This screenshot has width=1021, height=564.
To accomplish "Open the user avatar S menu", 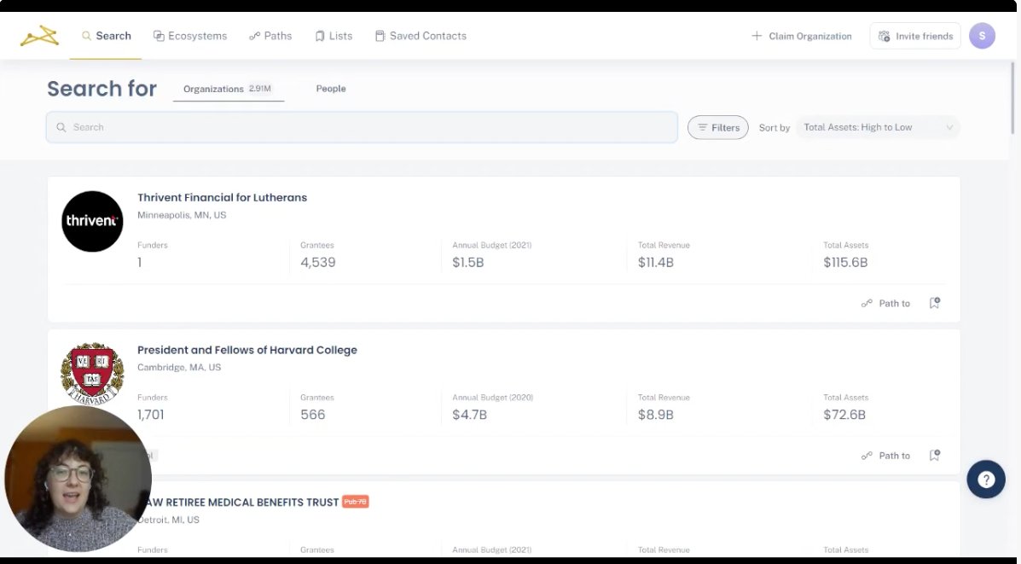I will [982, 36].
